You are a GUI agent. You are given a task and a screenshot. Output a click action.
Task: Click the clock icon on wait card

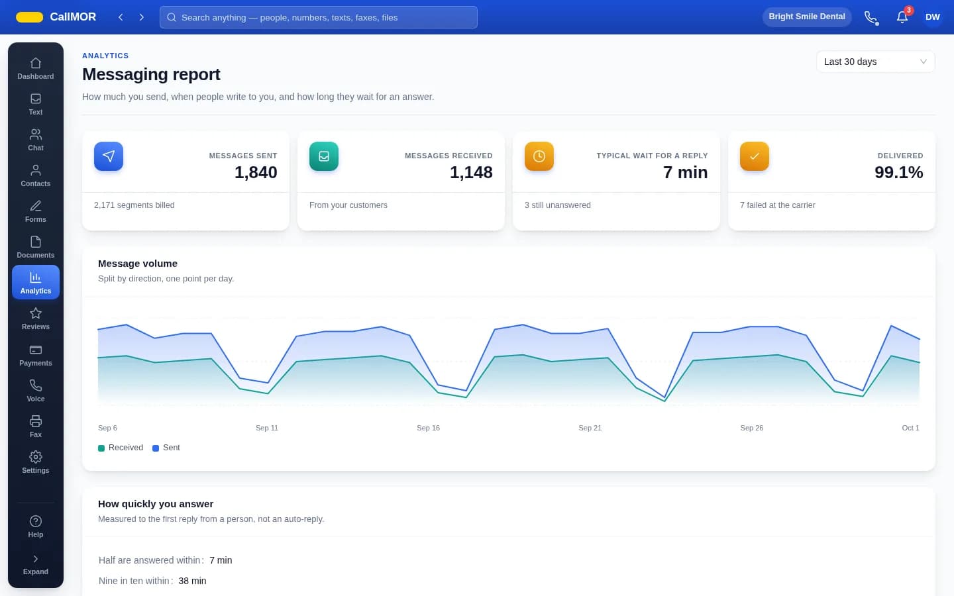coord(539,156)
